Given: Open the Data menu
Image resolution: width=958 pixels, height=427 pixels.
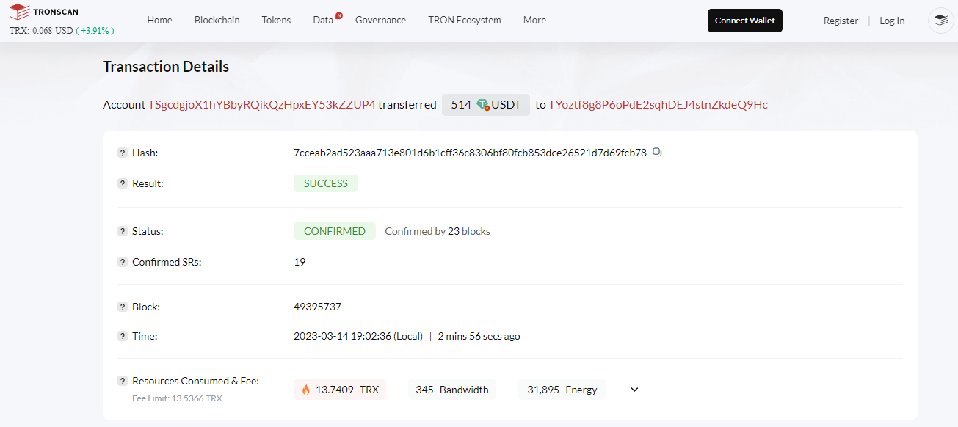Looking at the screenshot, I should click(323, 21).
